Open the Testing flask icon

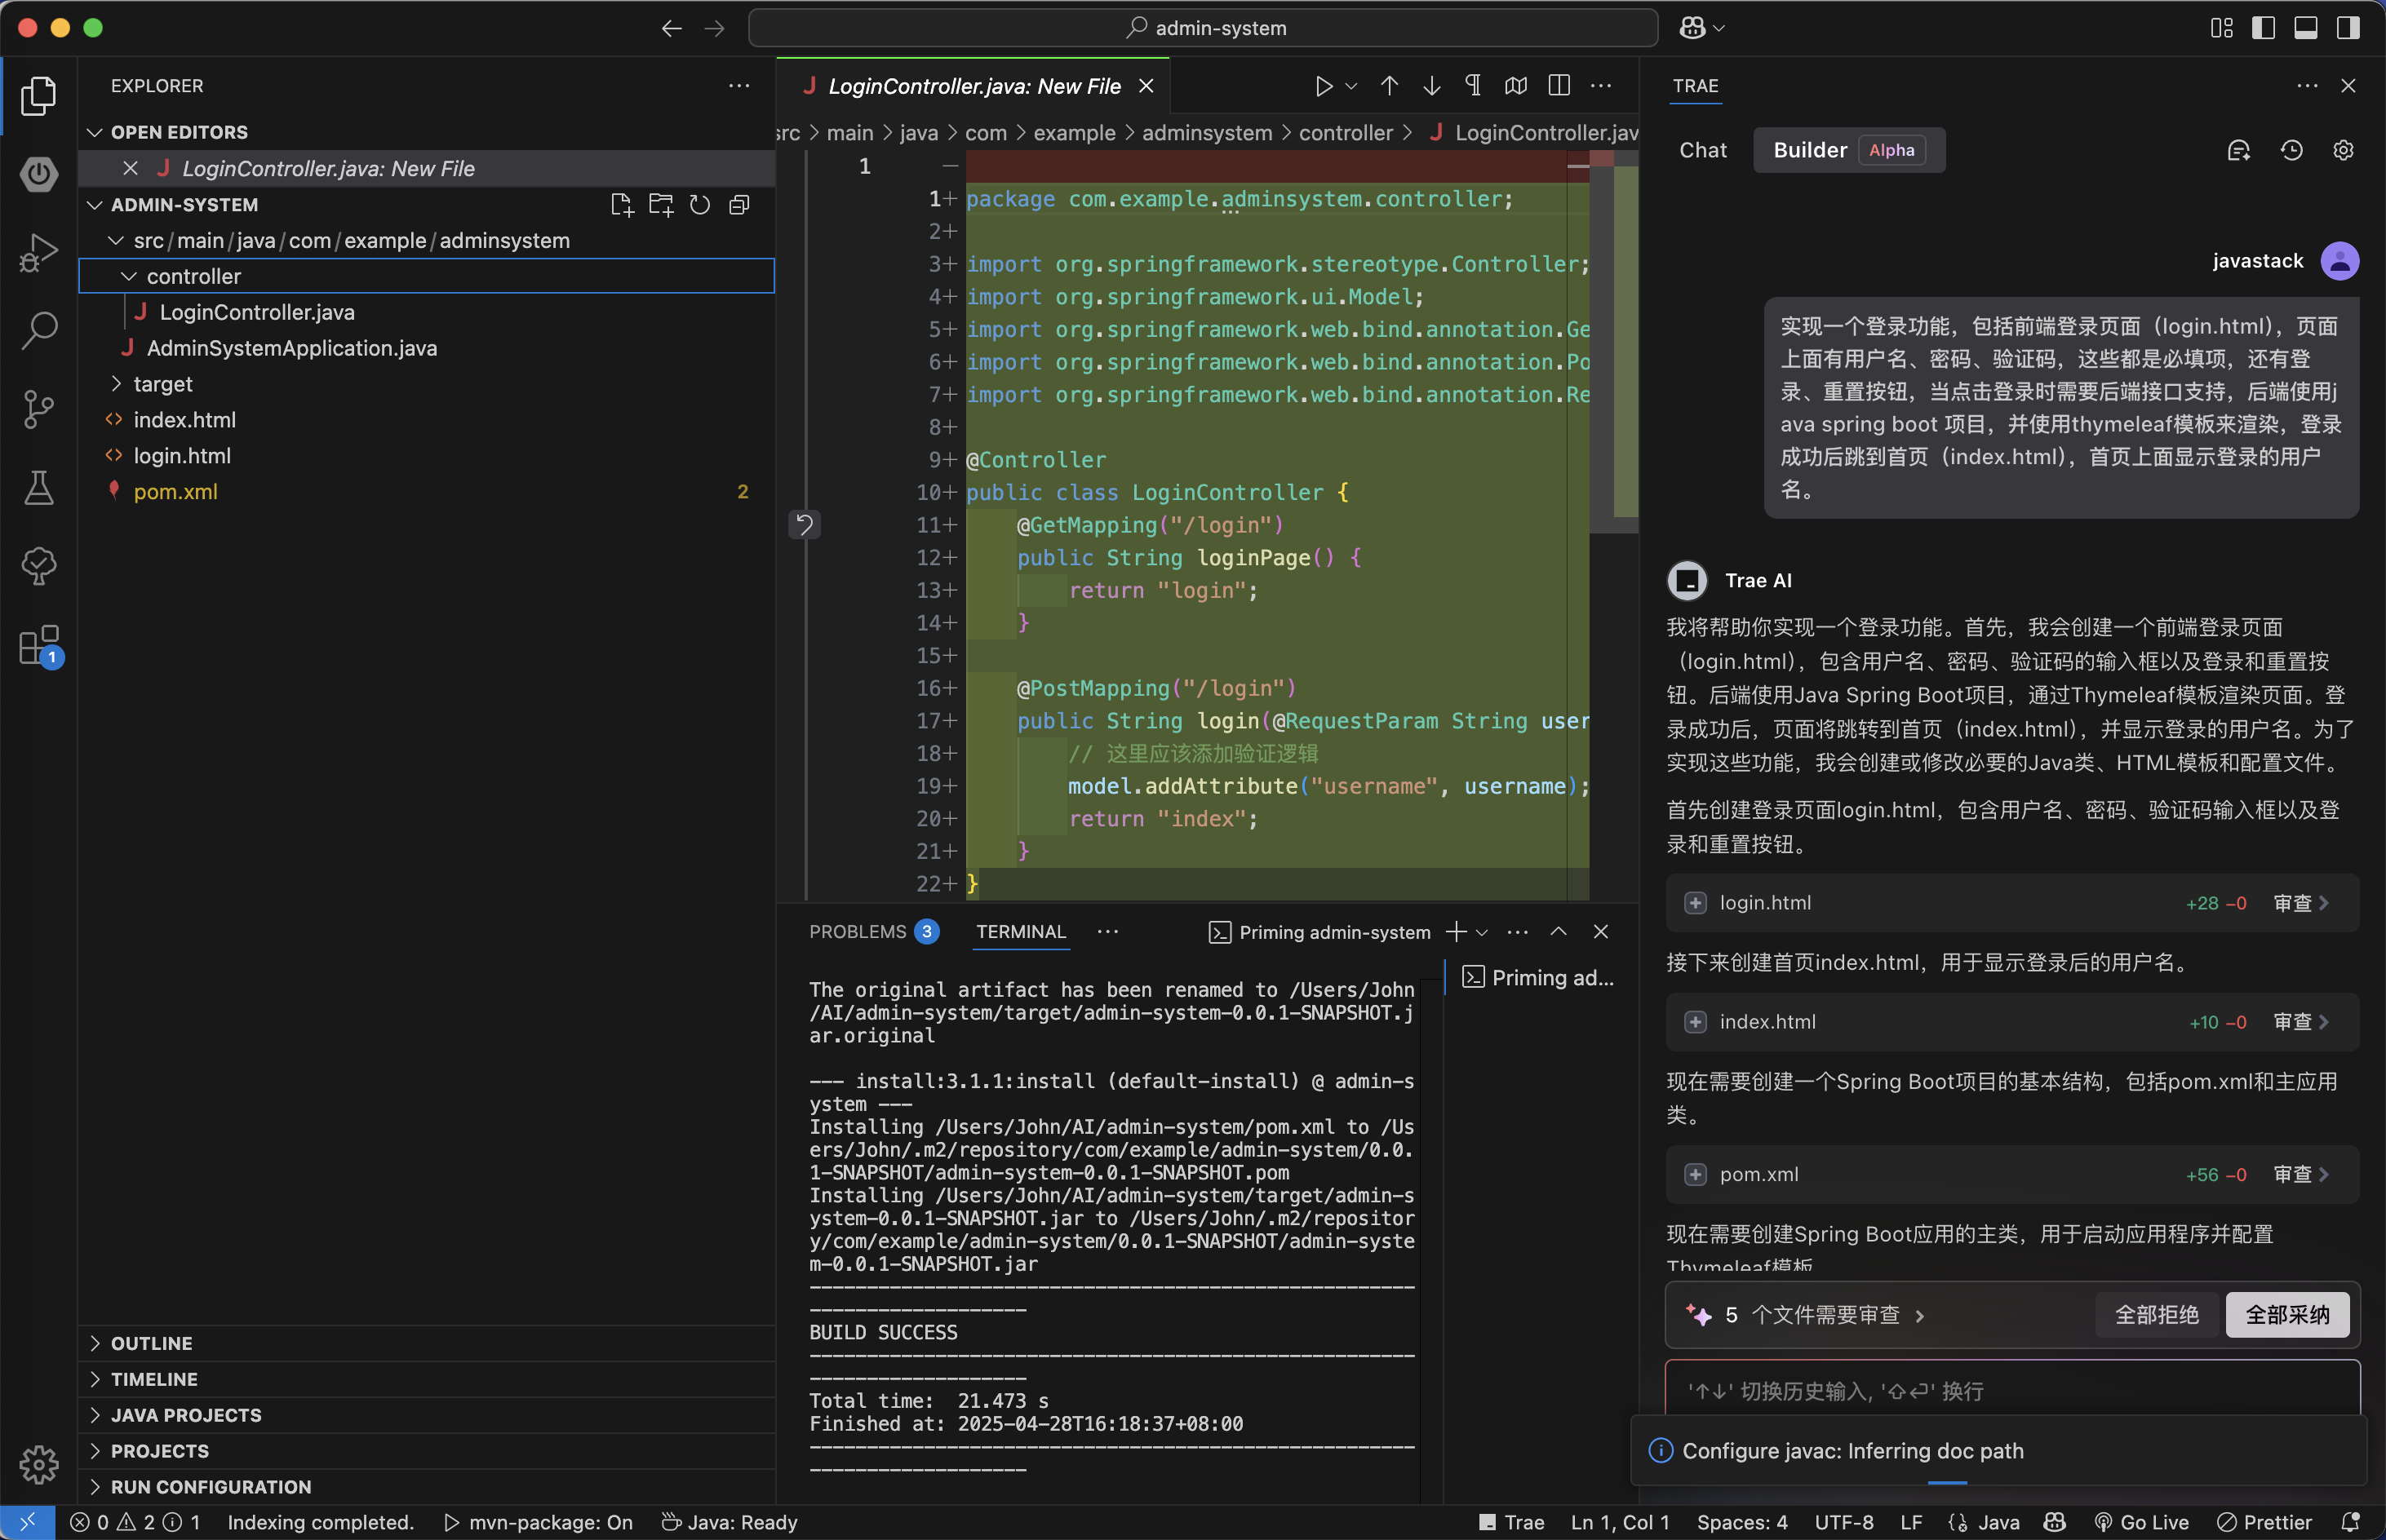[x=38, y=488]
